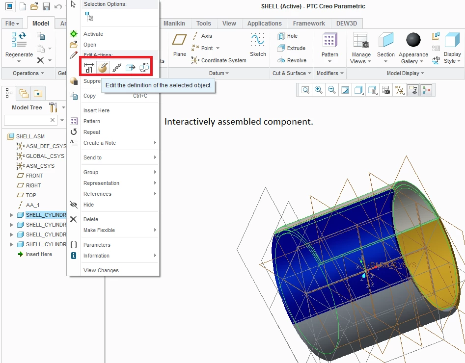Click the Extrude button in ribbon

291,48
